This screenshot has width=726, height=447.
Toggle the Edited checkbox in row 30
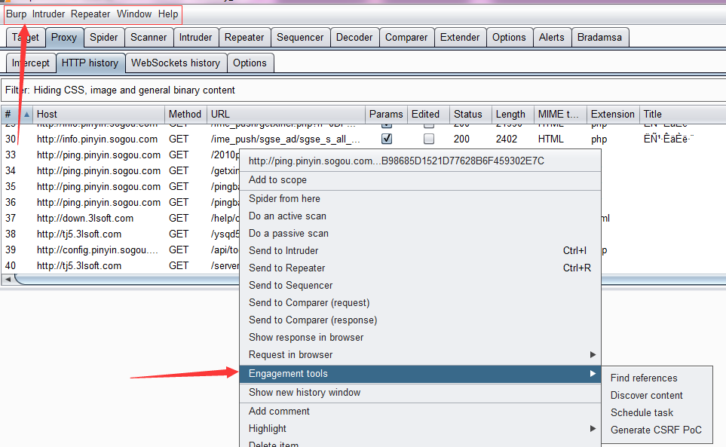pyautogui.click(x=428, y=139)
